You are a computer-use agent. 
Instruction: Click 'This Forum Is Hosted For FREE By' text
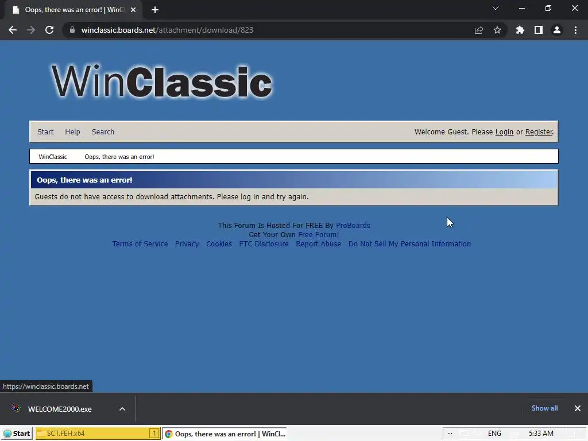point(275,225)
